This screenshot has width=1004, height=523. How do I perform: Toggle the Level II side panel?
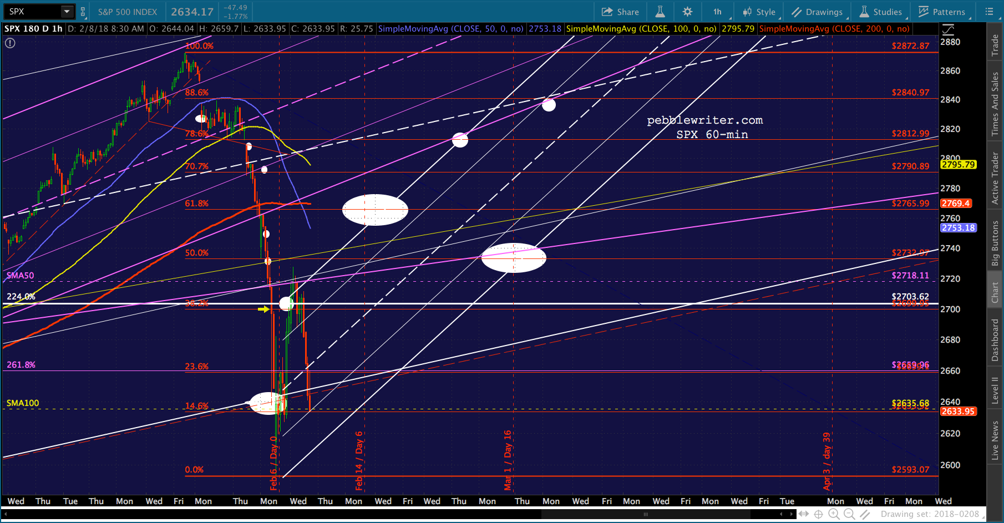point(995,390)
